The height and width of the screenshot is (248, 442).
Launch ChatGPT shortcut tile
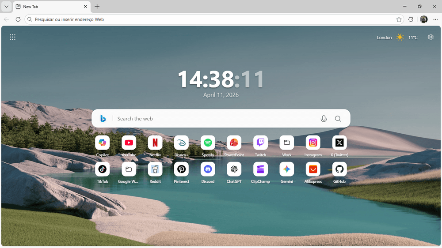point(234,169)
